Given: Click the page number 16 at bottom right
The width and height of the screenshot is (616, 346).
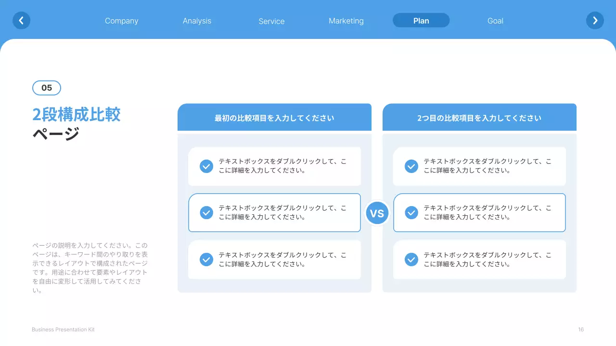Looking at the screenshot, I should tap(580, 329).
